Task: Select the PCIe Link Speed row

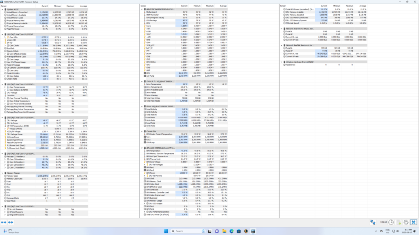Action: 324,23
